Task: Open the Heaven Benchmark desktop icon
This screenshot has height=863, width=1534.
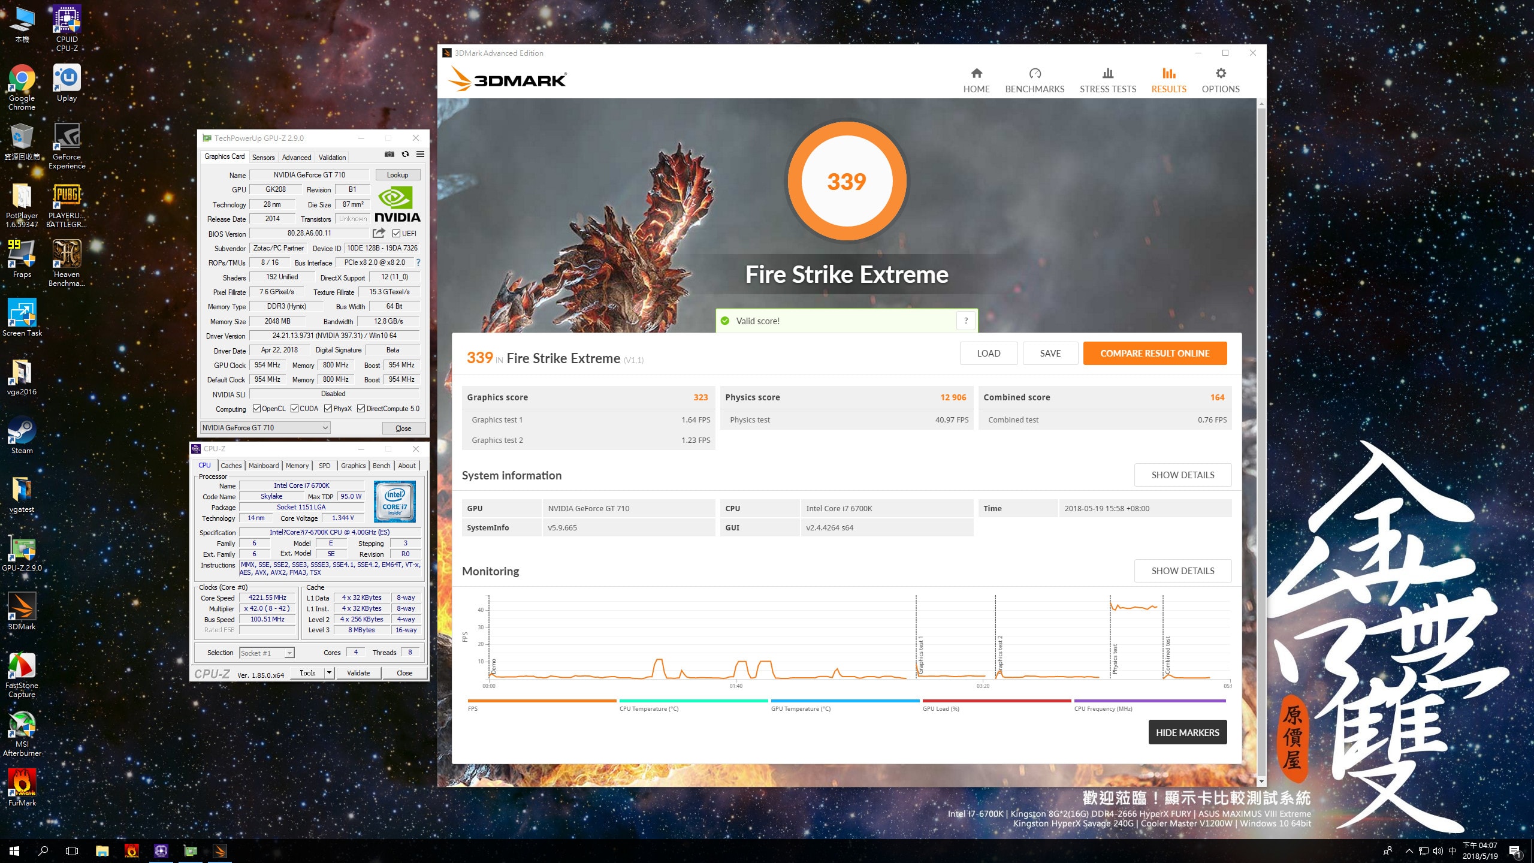Action: click(x=67, y=264)
